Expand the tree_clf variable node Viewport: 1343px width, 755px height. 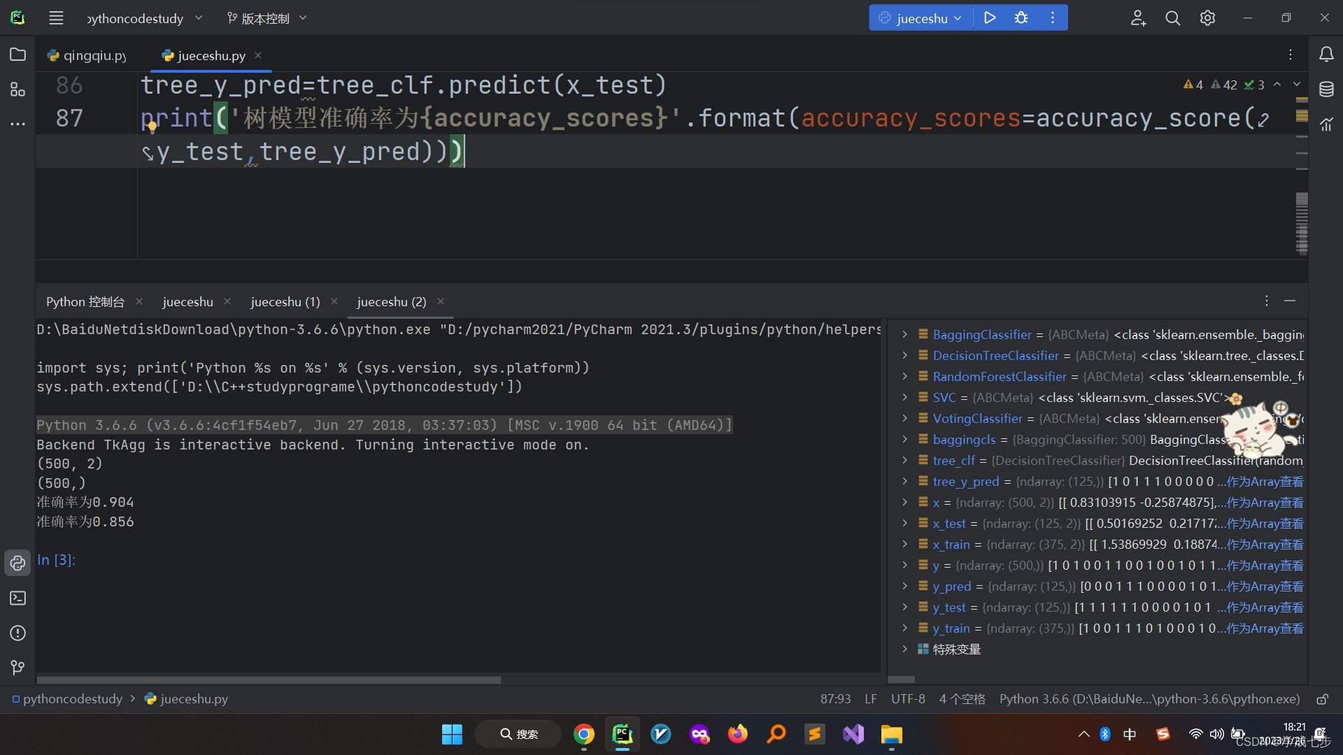coord(904,461)
